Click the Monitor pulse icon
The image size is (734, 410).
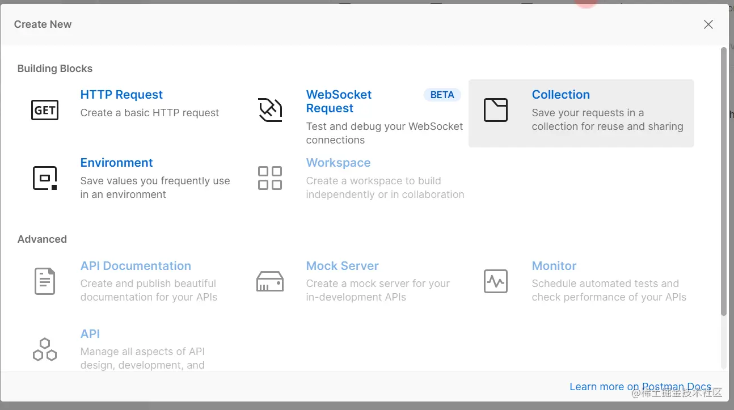[495, 281]
